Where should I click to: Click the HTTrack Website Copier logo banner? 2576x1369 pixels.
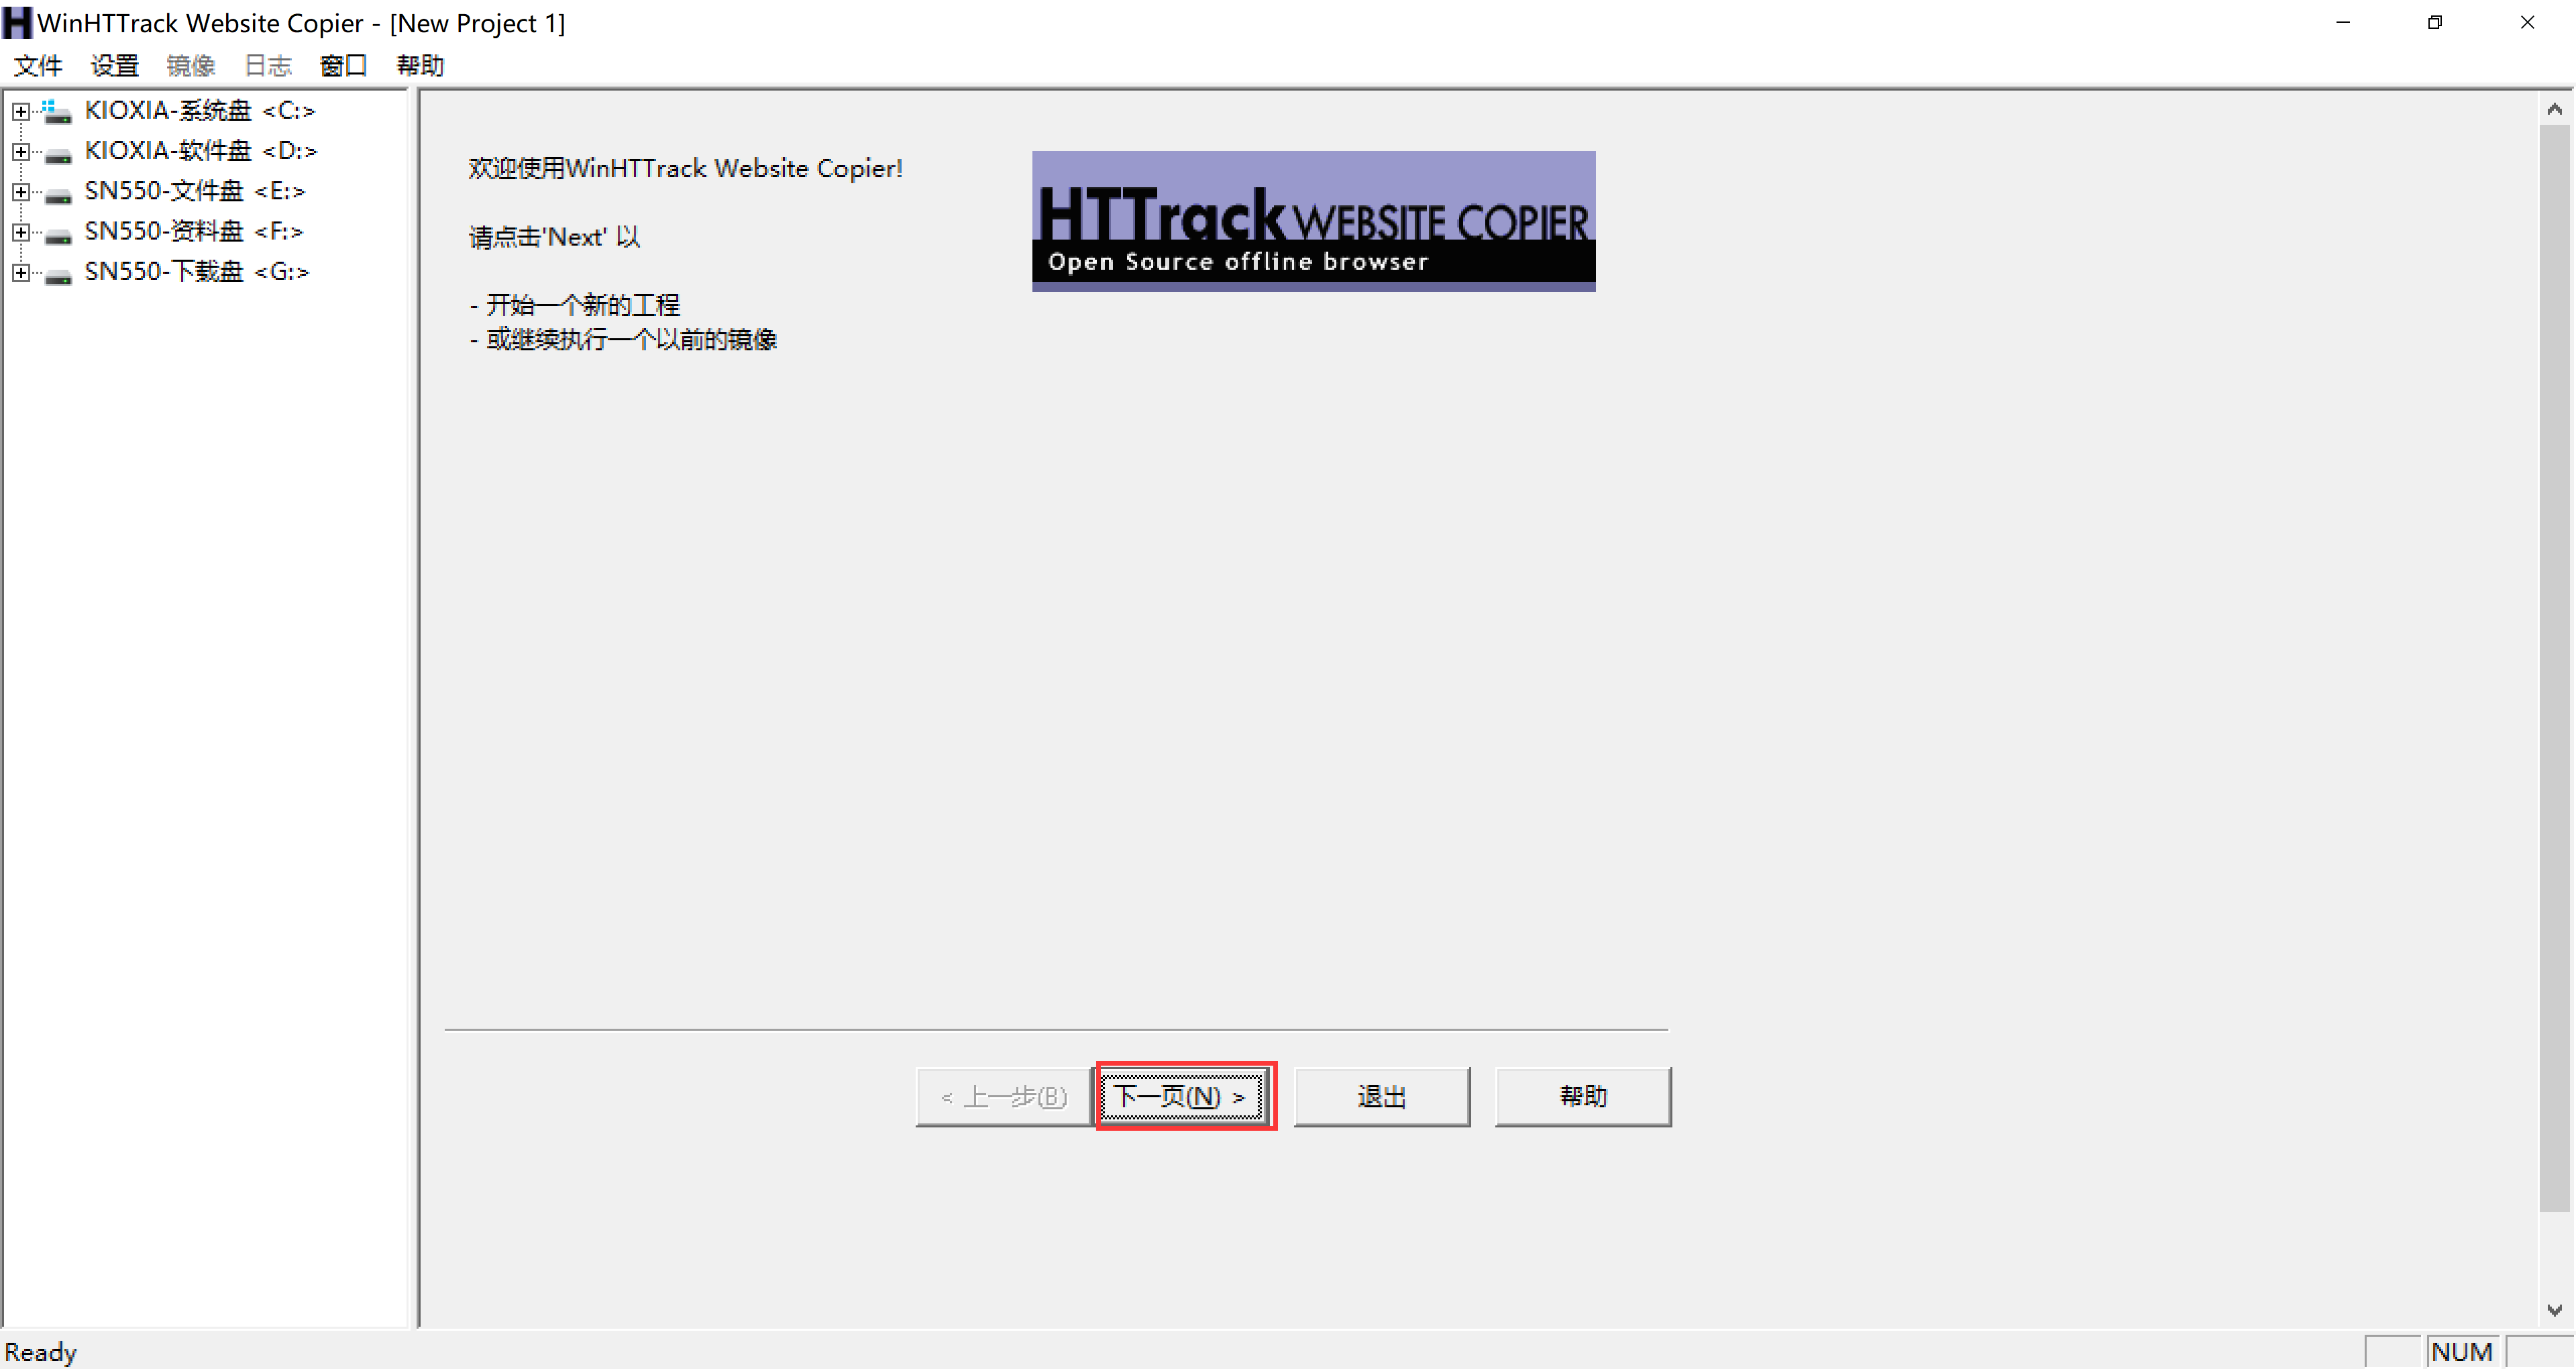pyautogui.click(x=1313, y=220)
